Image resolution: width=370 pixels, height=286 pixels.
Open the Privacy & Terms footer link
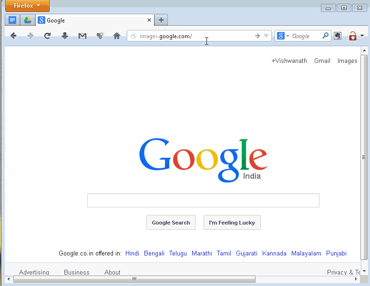pyautogui.click(x=344, y=272)
